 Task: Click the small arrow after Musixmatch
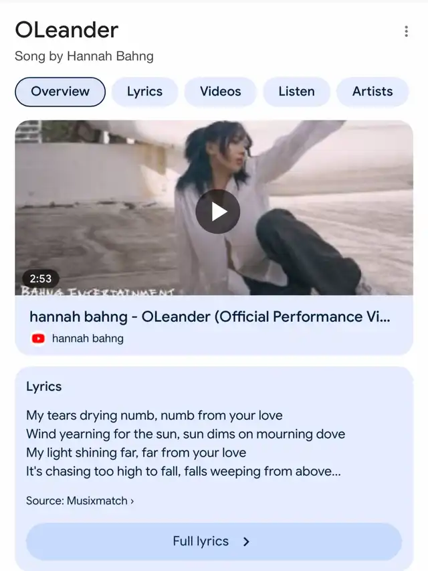(132, 501)
